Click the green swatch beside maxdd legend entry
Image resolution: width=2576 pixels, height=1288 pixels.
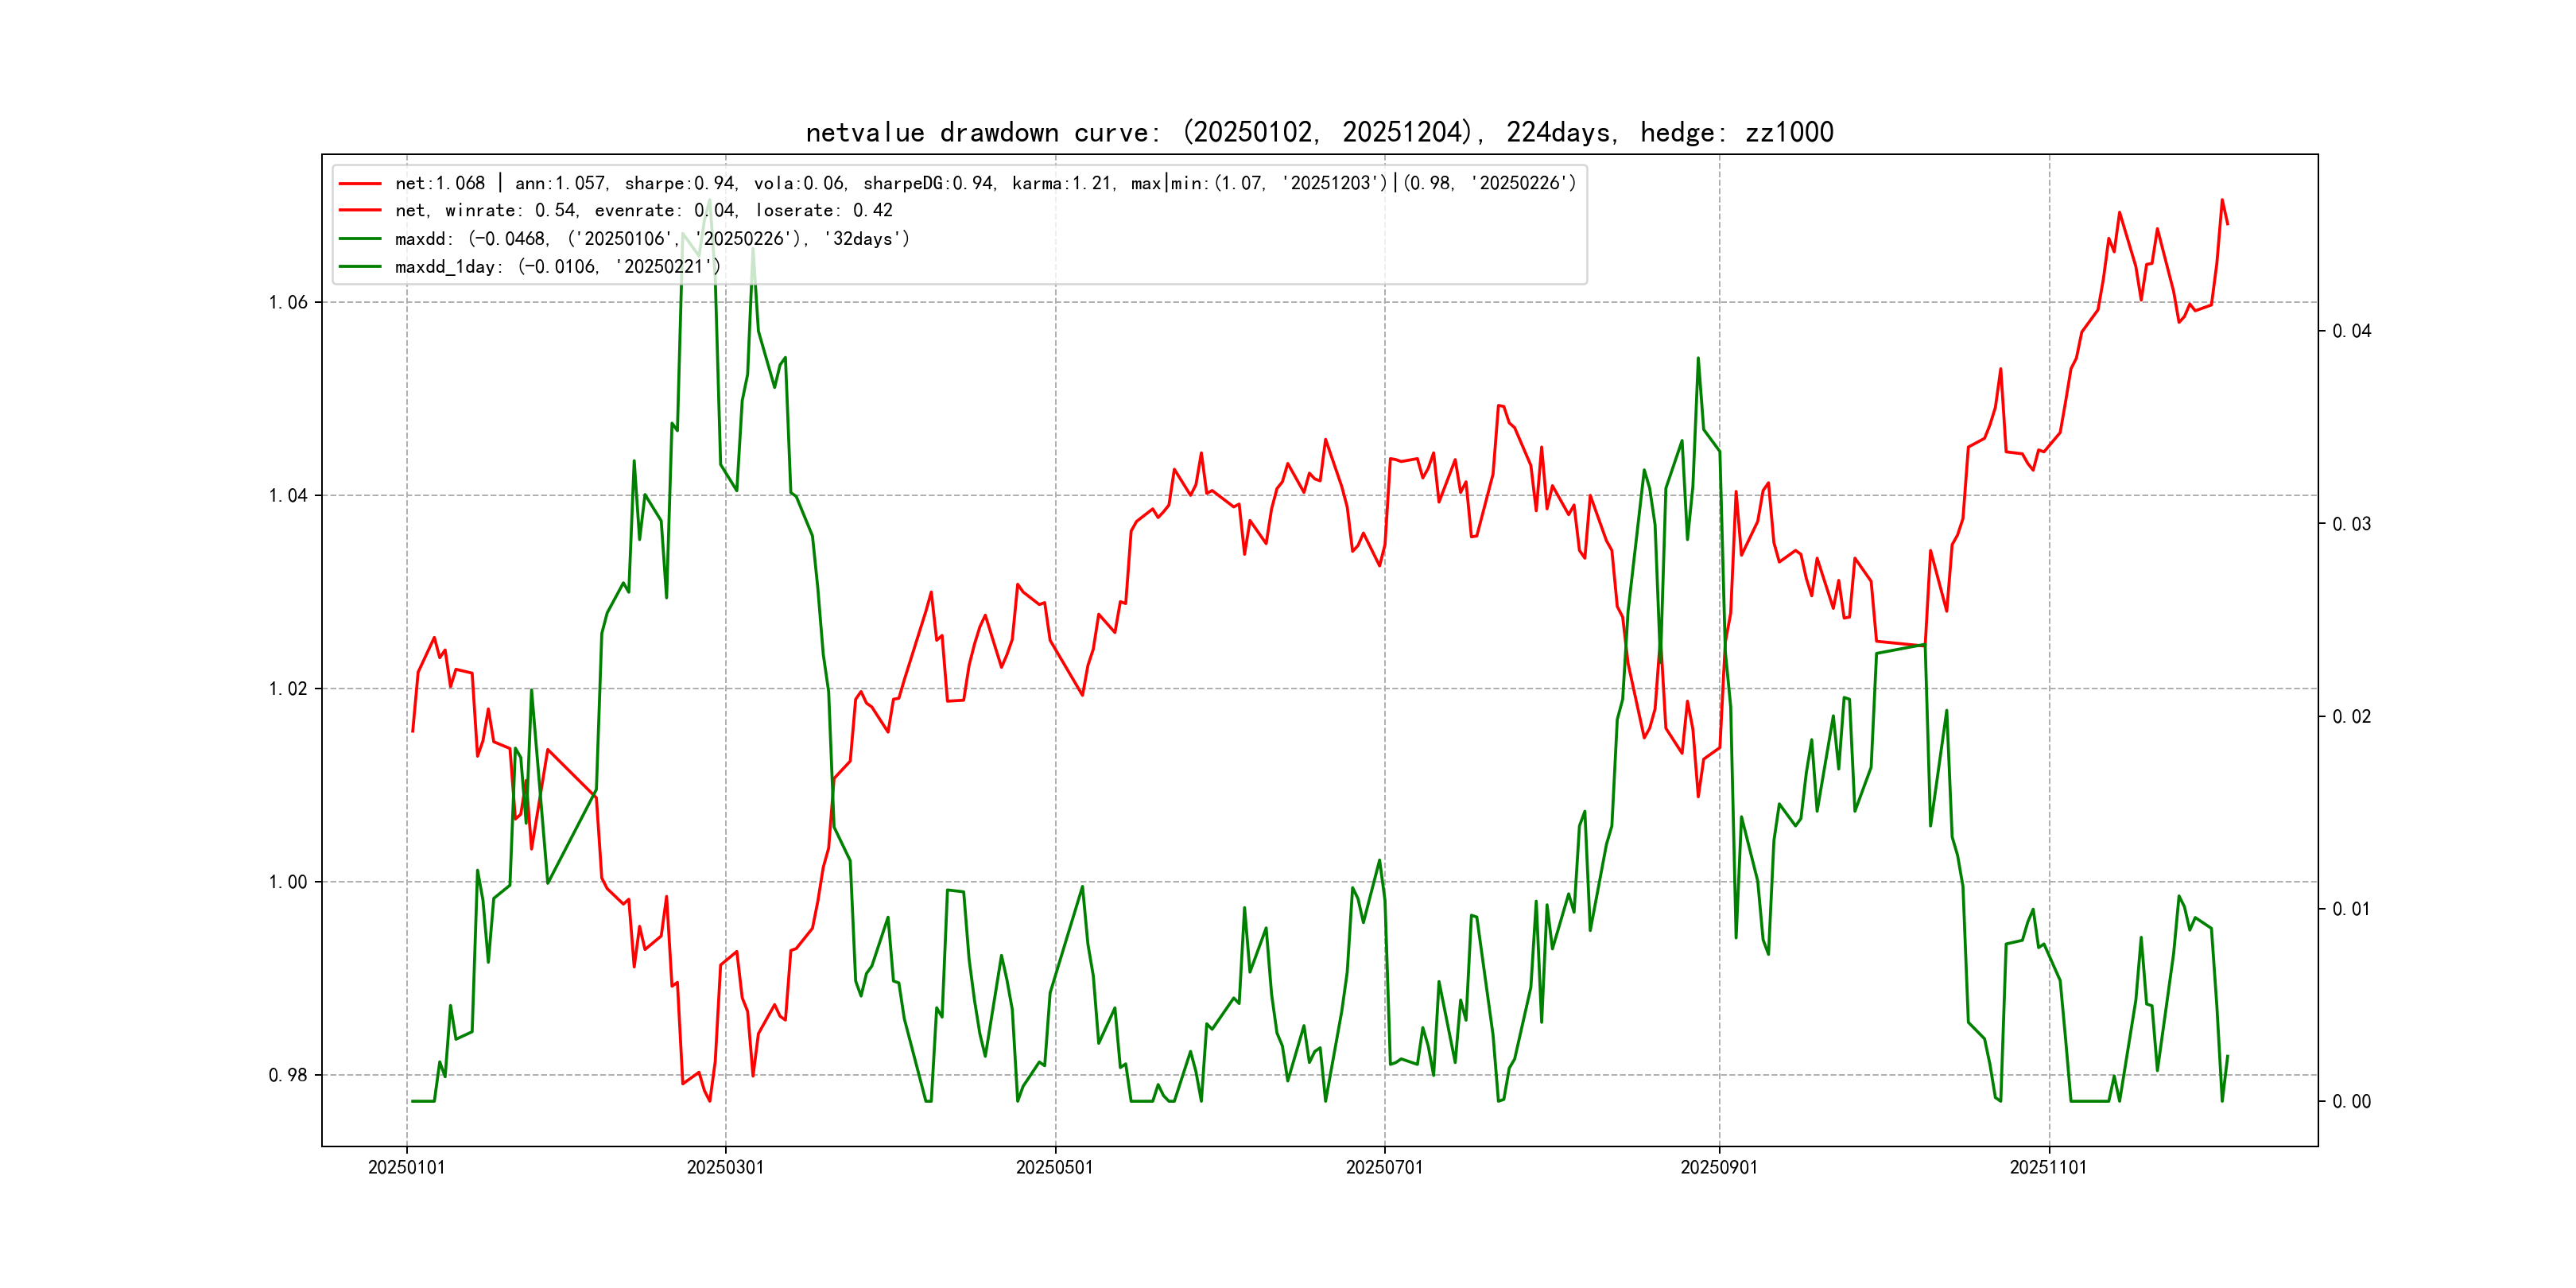coord(360,239)
